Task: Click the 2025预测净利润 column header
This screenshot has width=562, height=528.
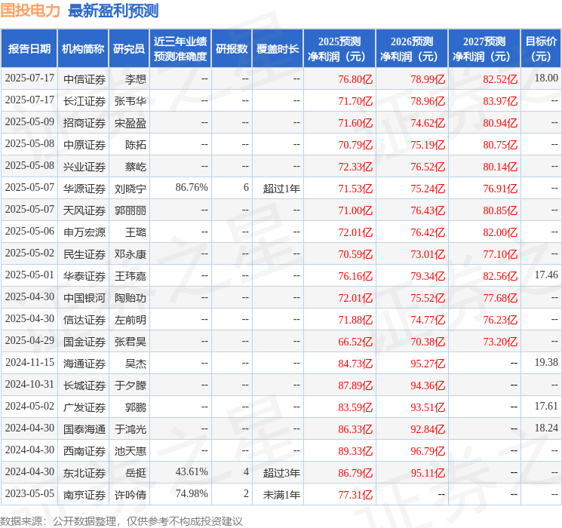Action: pyautogui.click(x=339, y=49)
